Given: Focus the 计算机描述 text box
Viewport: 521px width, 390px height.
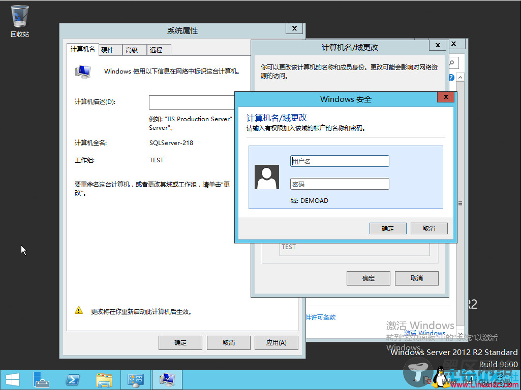Looking at the screenshot, I should click(192, 102).
